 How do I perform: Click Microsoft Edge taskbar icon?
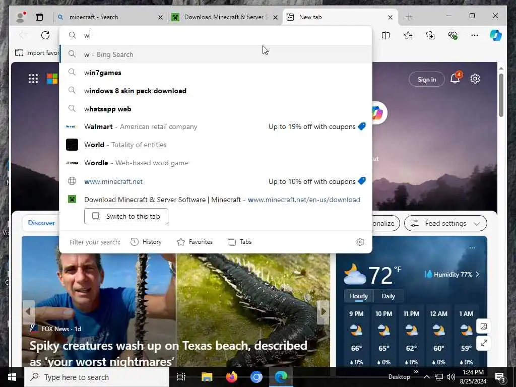281,377
